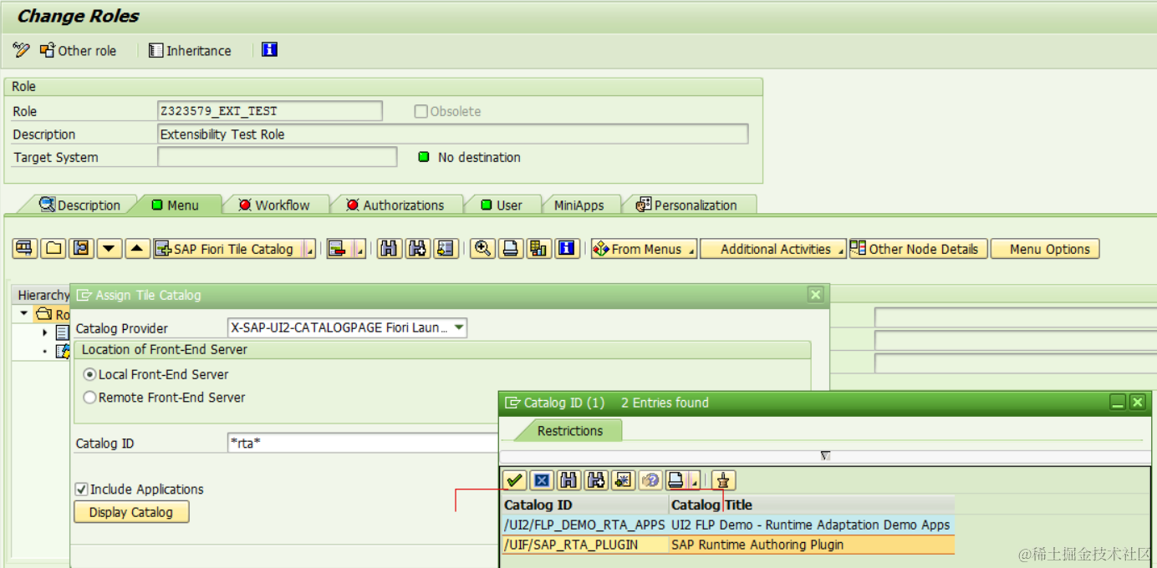The height and width of the screenshot is (568, 1157).
Task: Click the Description text field
Action: [x=453, y=134]
